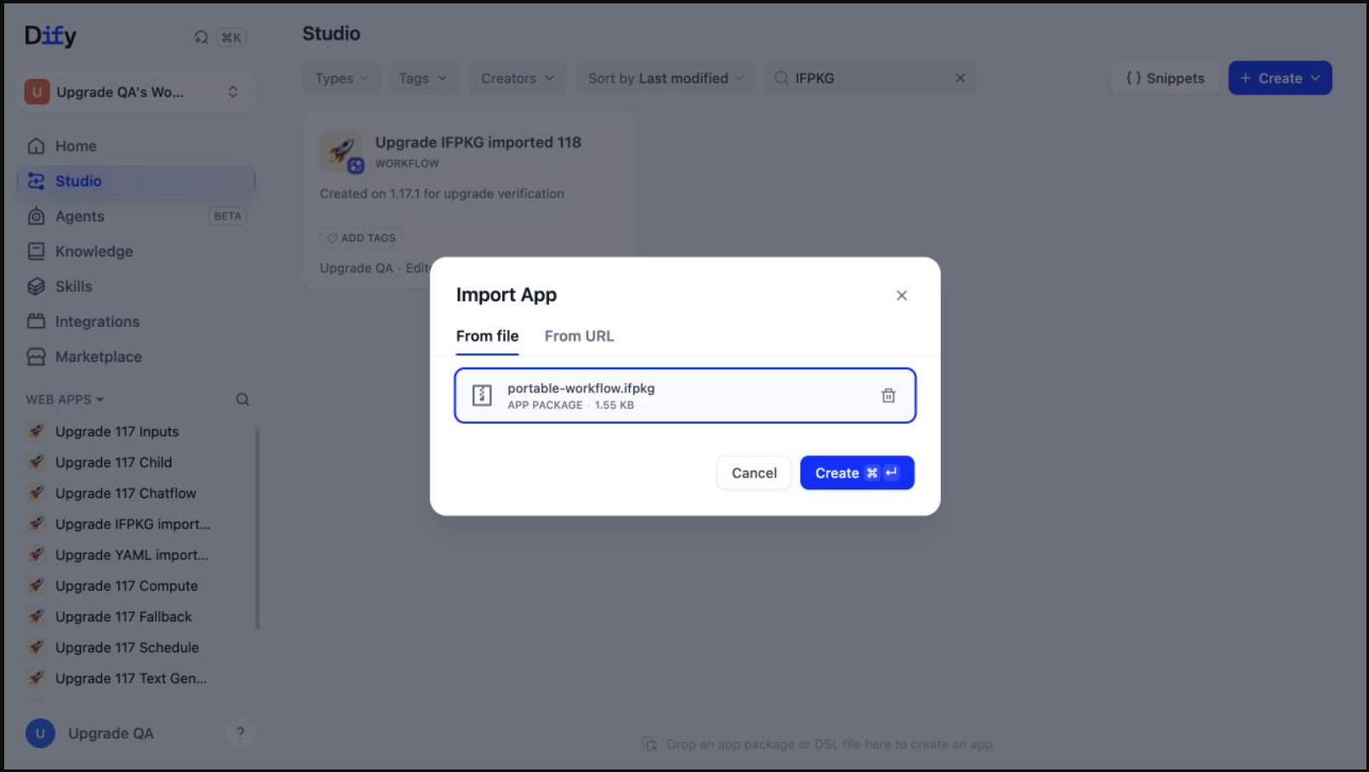
Task: Open the Skills section
Action: click(136, 287)
